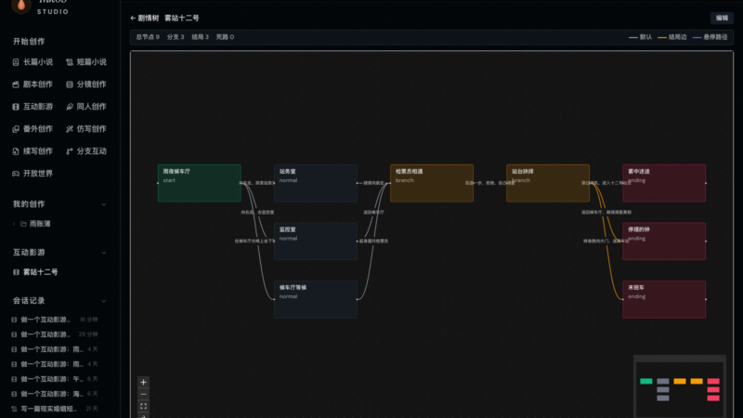Select the 末班车 ending node
This screenshot has height=418, width=743.
pos(664,299)
